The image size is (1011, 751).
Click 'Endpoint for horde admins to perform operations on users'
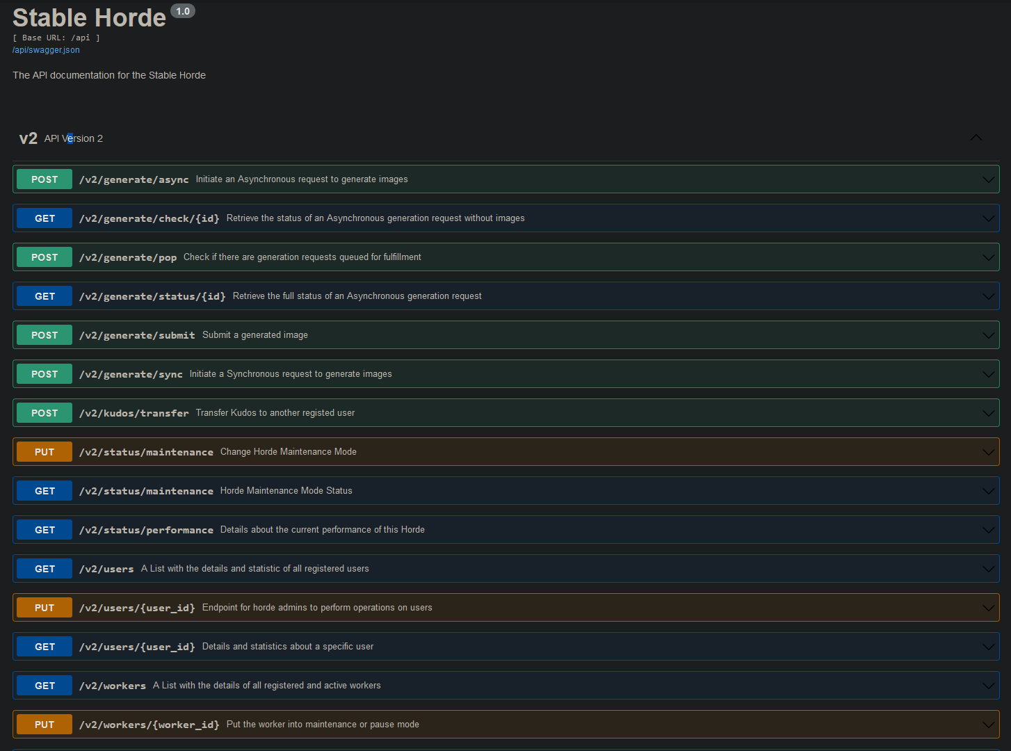317,608
